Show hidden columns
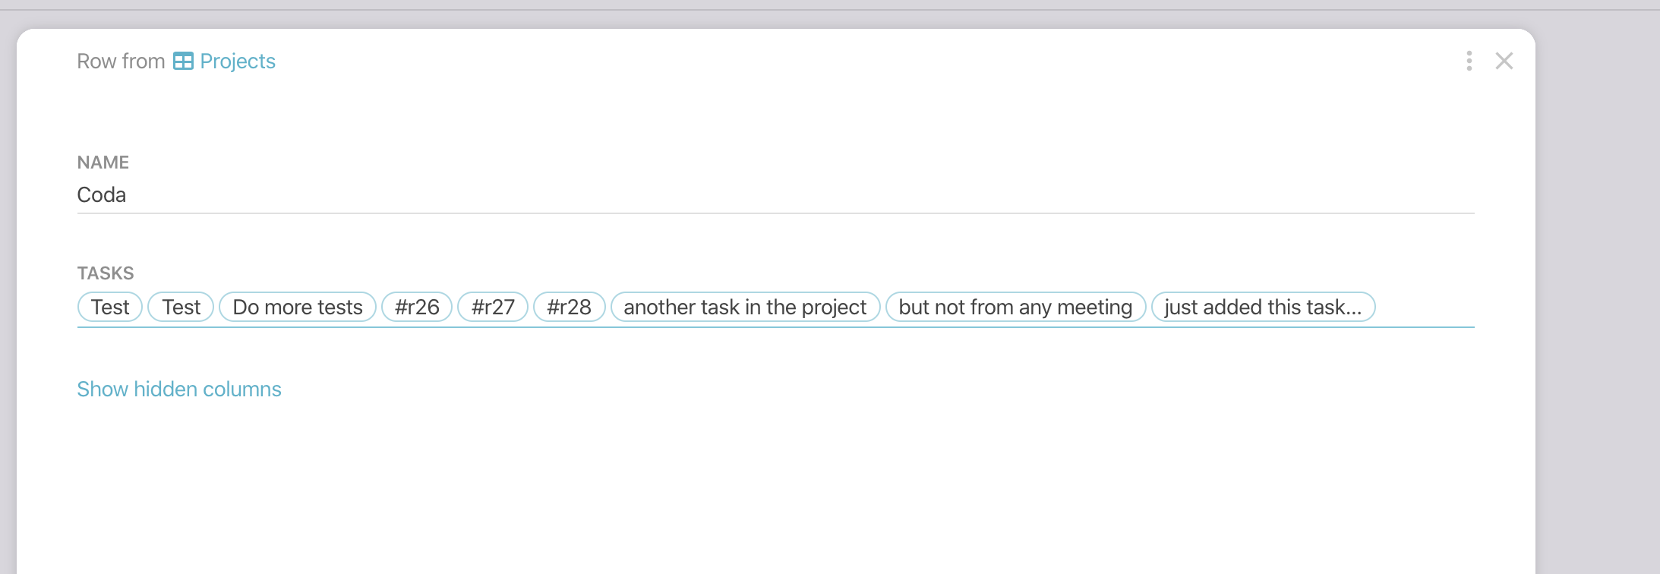Image resolution: width=1660 pixels, height=574 pixels. 179,389
